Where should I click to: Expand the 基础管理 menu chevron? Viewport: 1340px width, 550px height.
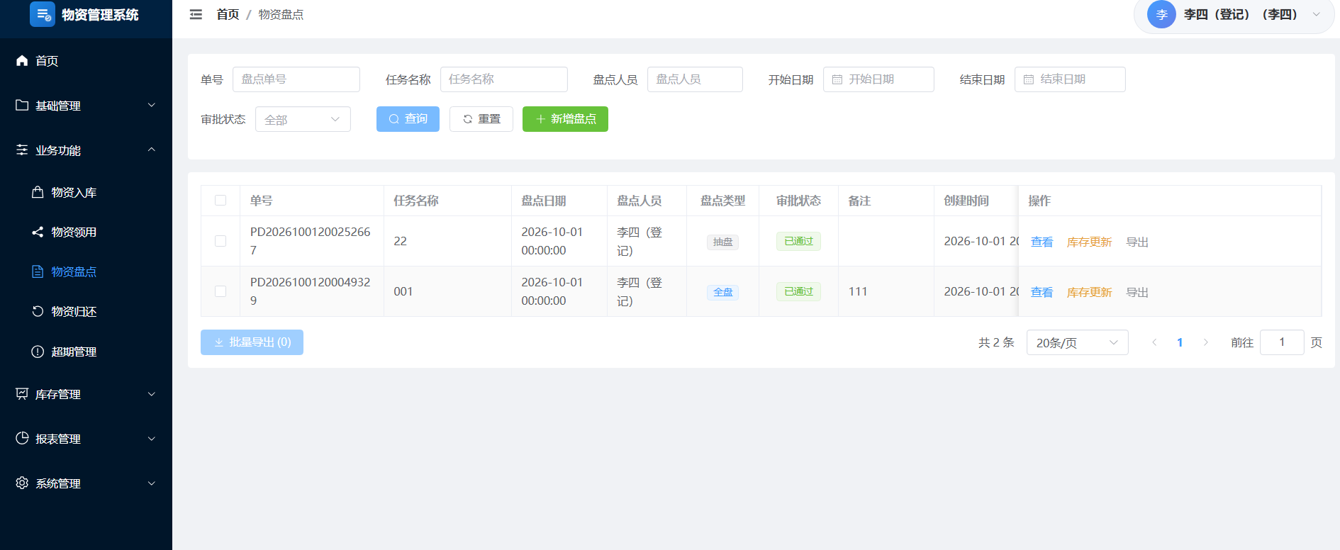[x=151, y=105]
